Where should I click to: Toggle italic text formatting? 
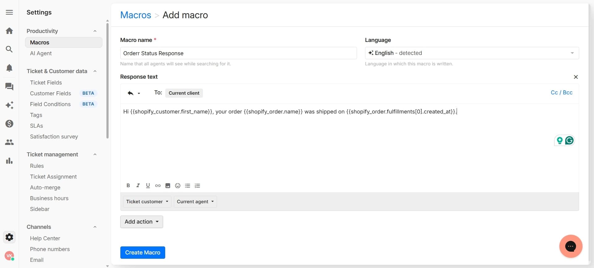click(138, 186)
